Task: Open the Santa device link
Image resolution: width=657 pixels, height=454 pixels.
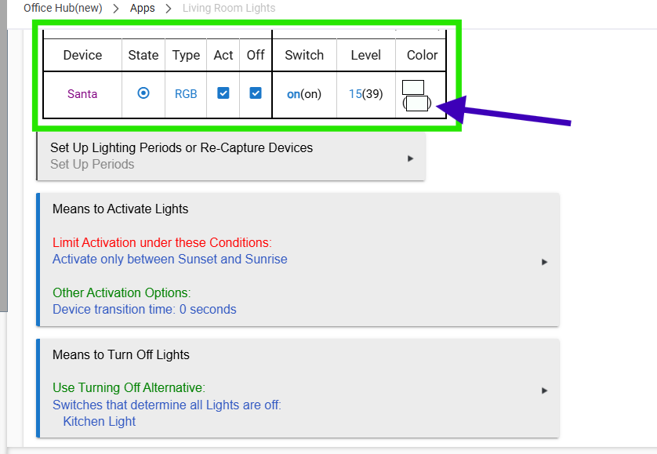Action: (82, 94)
